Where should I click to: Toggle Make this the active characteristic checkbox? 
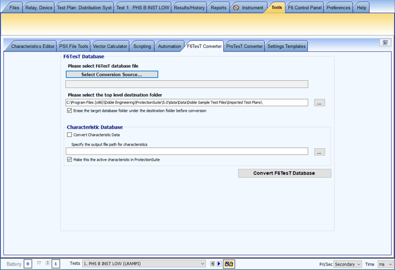pyautogui.click(x=70, y=159)
